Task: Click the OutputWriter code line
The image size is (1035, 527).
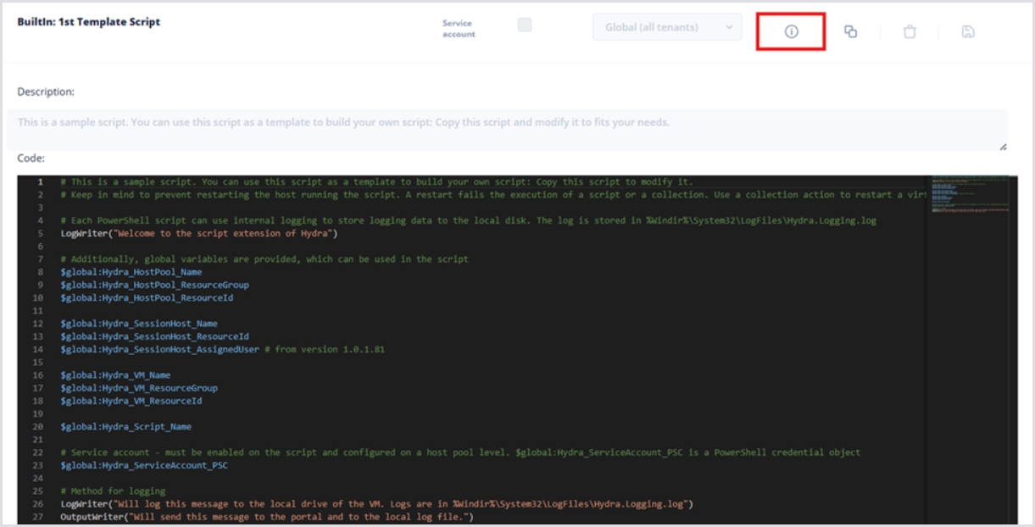Action: 266,517
